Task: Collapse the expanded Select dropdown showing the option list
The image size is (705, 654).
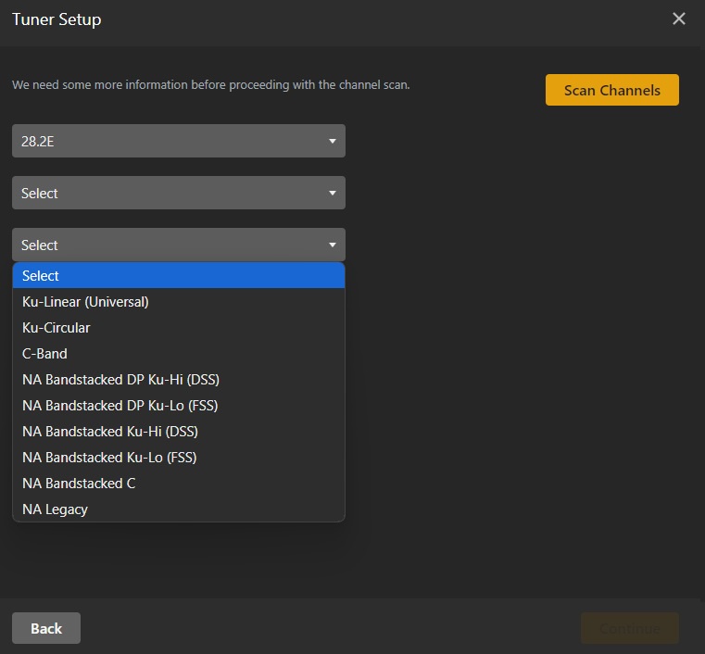Action: pyautogui.click(x=178, y=245)
